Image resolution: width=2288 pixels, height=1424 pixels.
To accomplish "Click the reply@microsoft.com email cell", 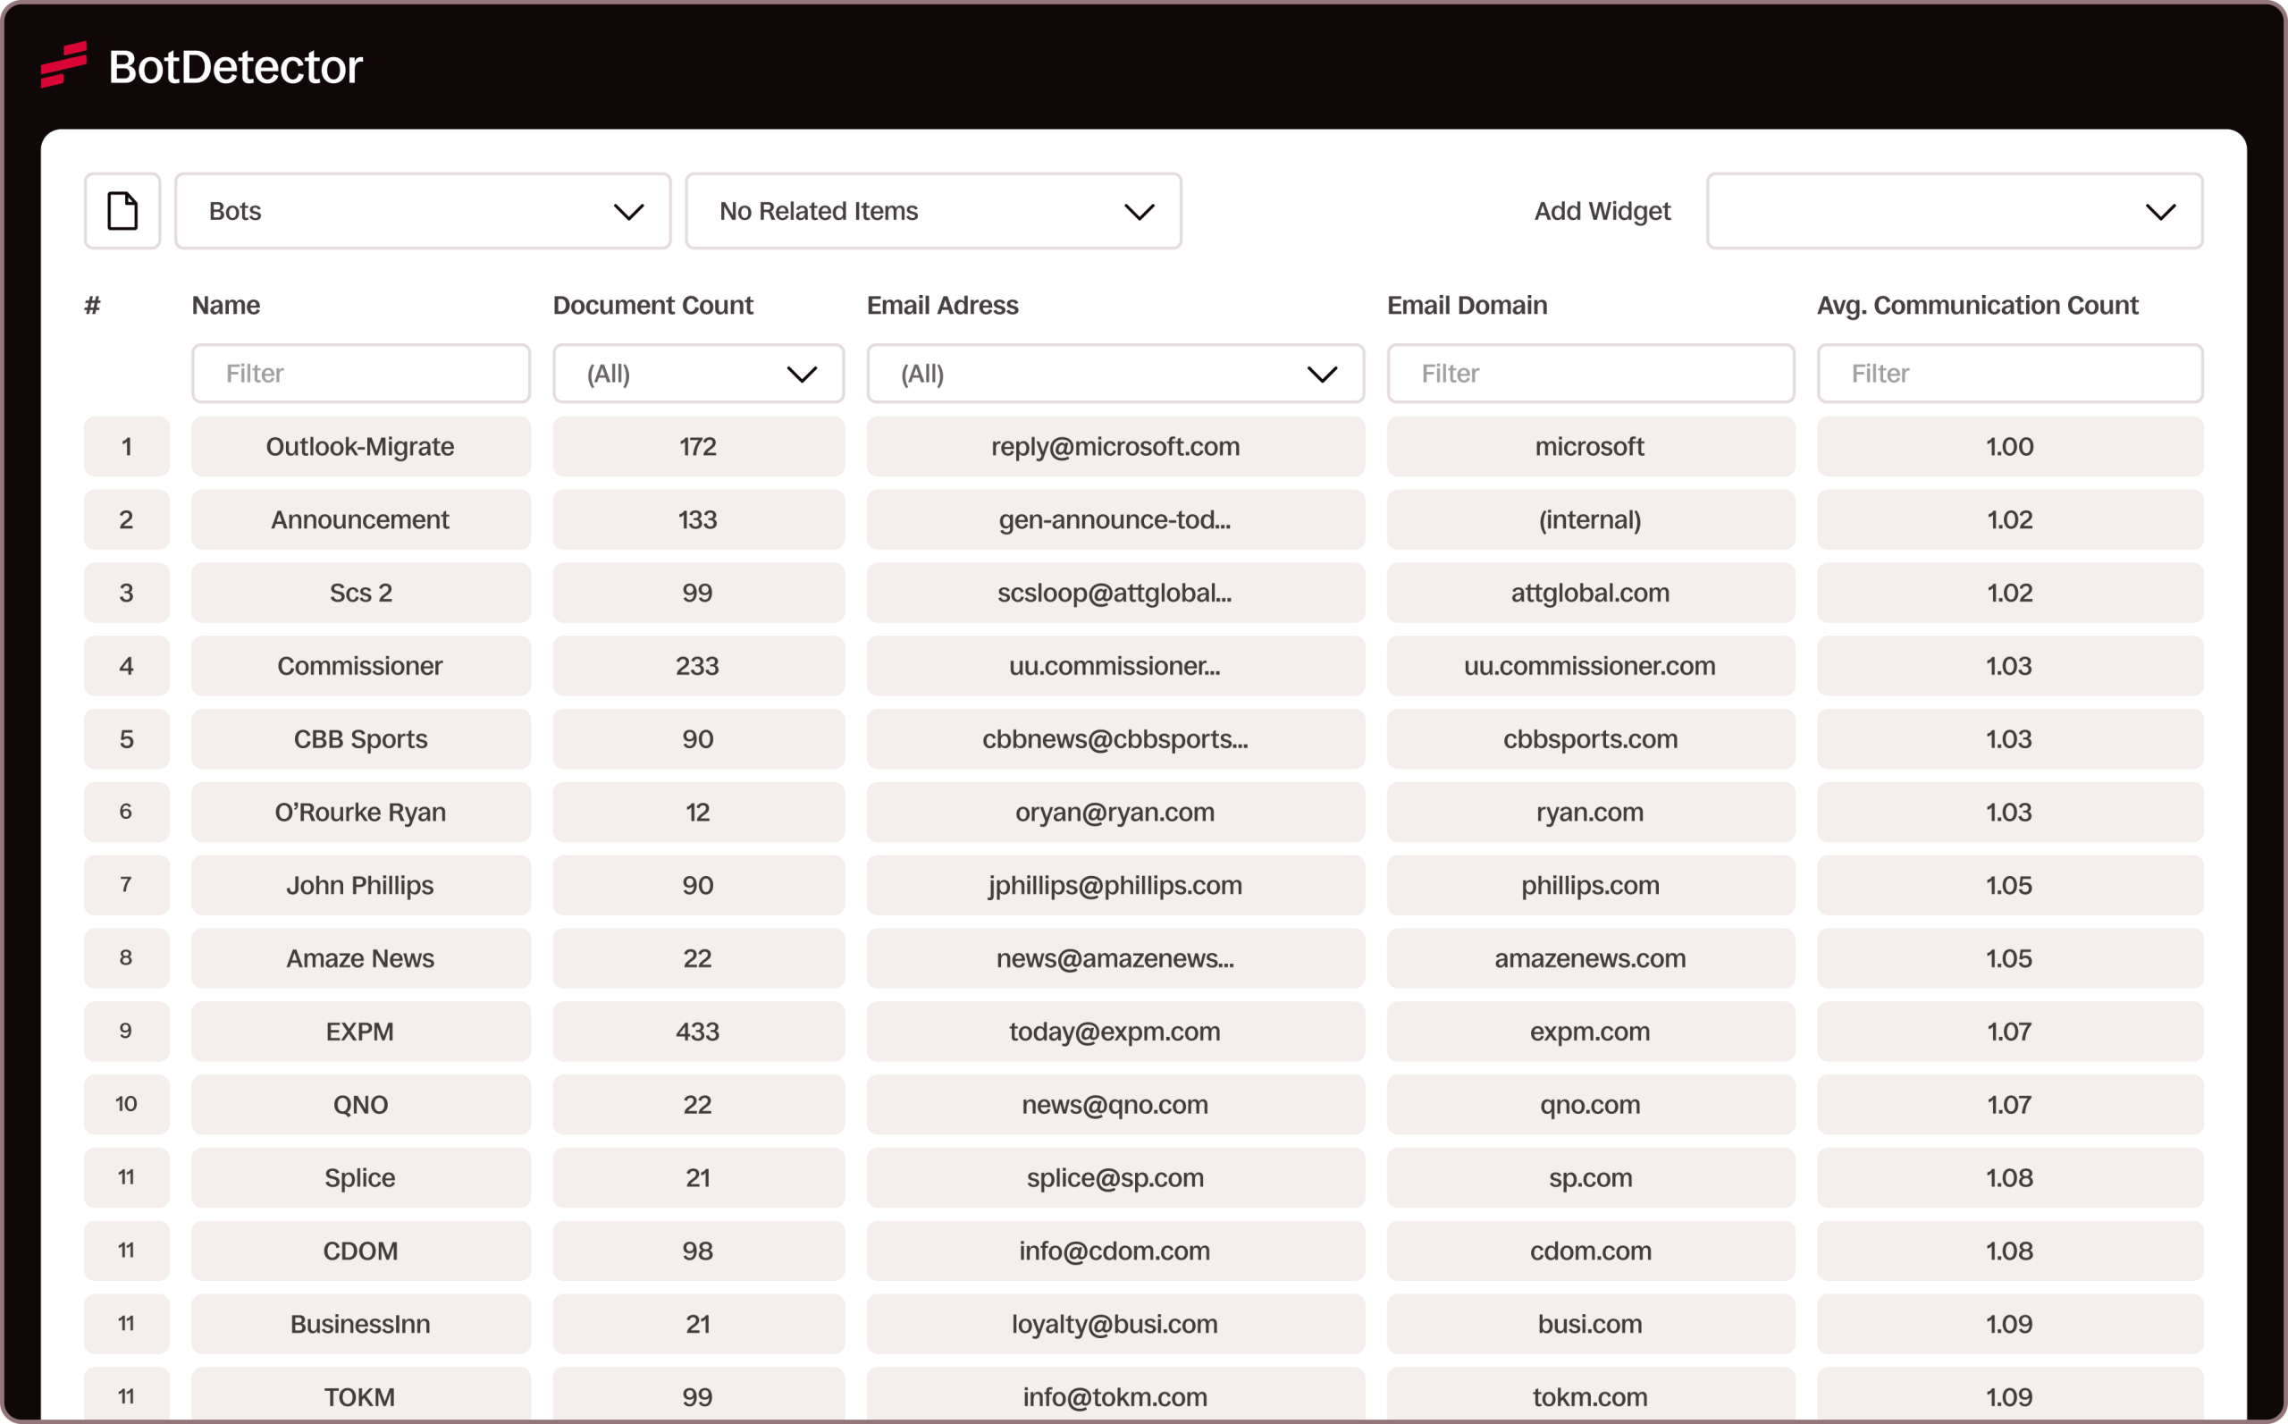I will 1115,446.
